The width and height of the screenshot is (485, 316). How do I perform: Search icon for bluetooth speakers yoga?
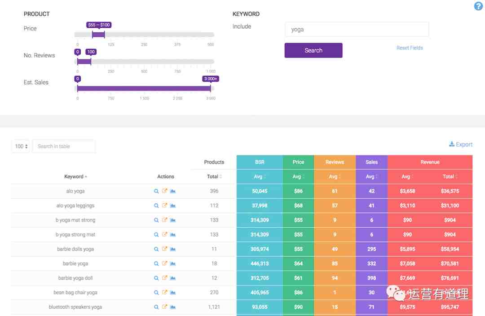pyautogui.click(x=156, y=307)
